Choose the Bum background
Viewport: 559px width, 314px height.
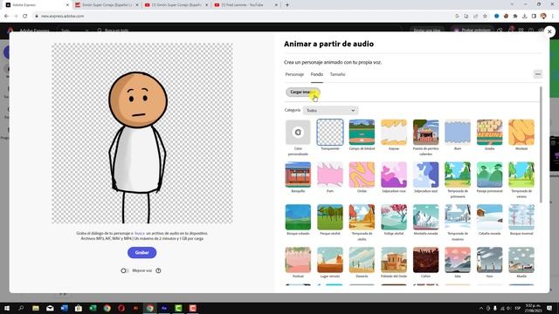pyautogui.click(x=458, y=133)
